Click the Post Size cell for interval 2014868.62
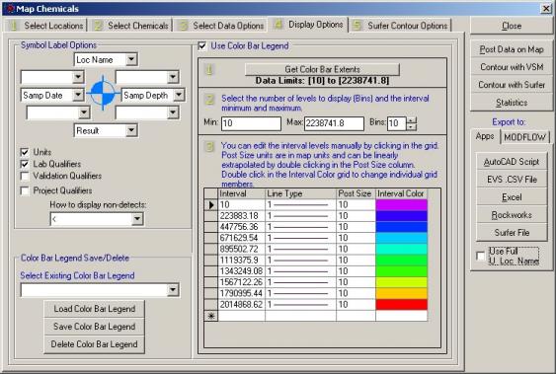556x374 pixels. [356, 305]
